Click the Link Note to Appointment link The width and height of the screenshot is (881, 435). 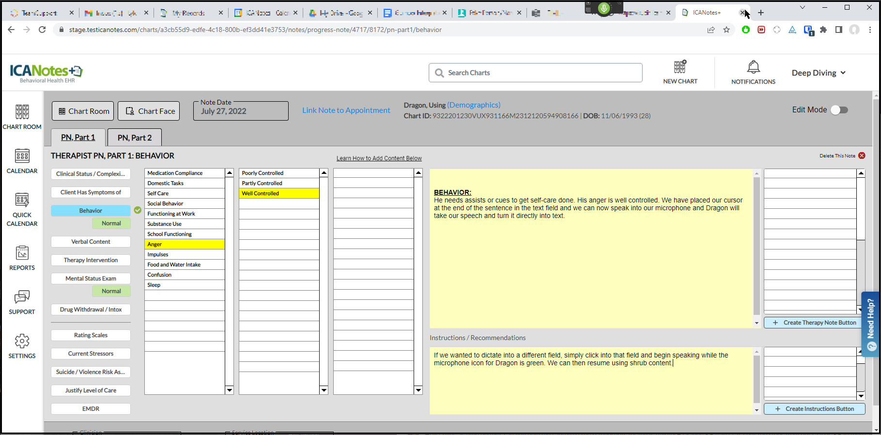pyautogui.click(x=346, y=110)
